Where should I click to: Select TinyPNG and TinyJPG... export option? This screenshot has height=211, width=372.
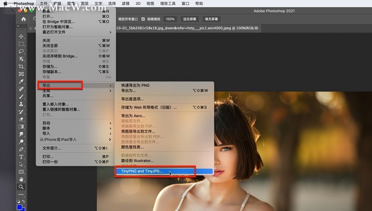click(x=164, y=171)
